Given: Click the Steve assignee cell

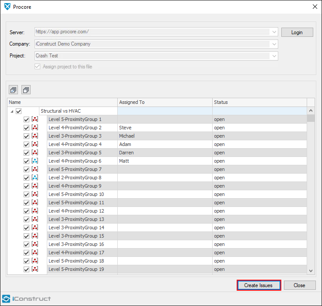Looking at the screenshot, I should [165, 128].
